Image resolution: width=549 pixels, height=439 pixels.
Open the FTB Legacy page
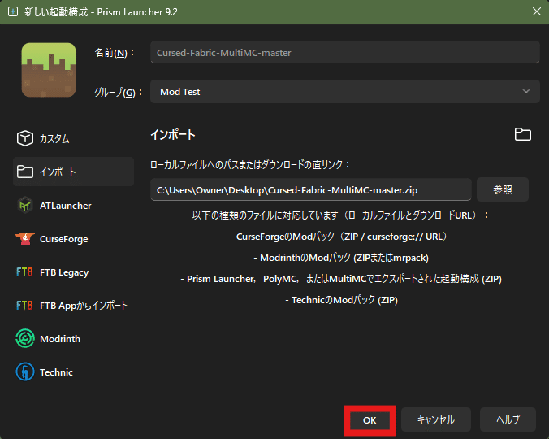(64, 272)
